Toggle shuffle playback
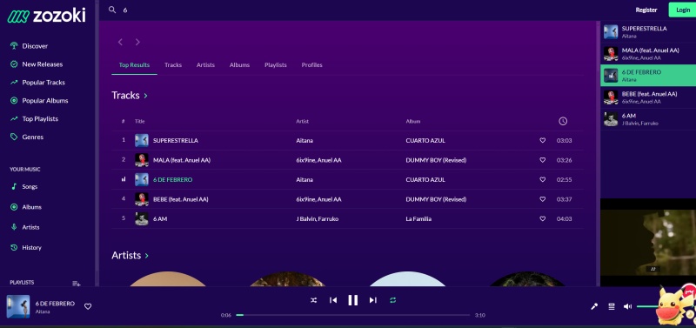This screenshot has width=696, height=328. click(x=314, y=300)
